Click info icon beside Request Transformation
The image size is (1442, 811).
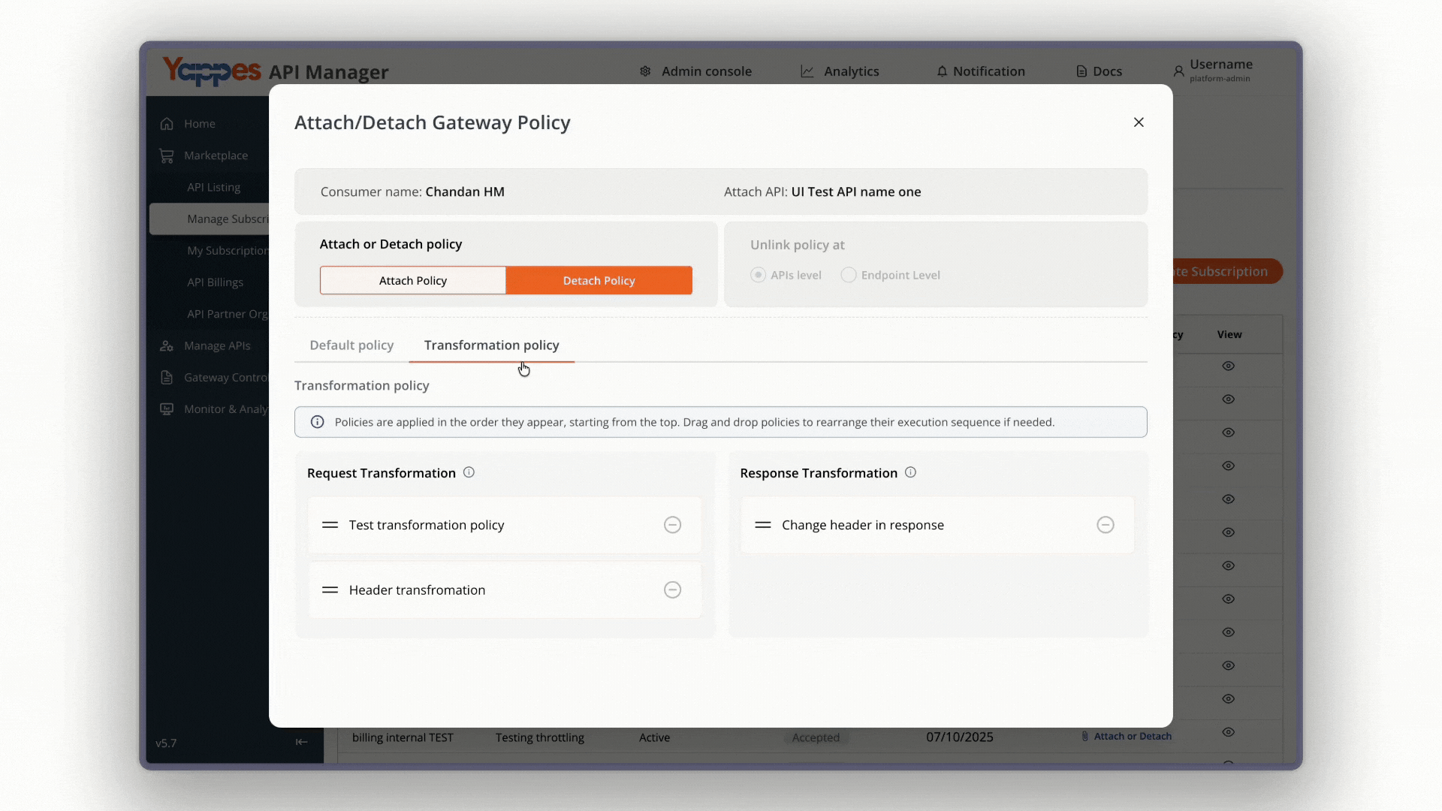pyautogui.click(x=469, y=472)
